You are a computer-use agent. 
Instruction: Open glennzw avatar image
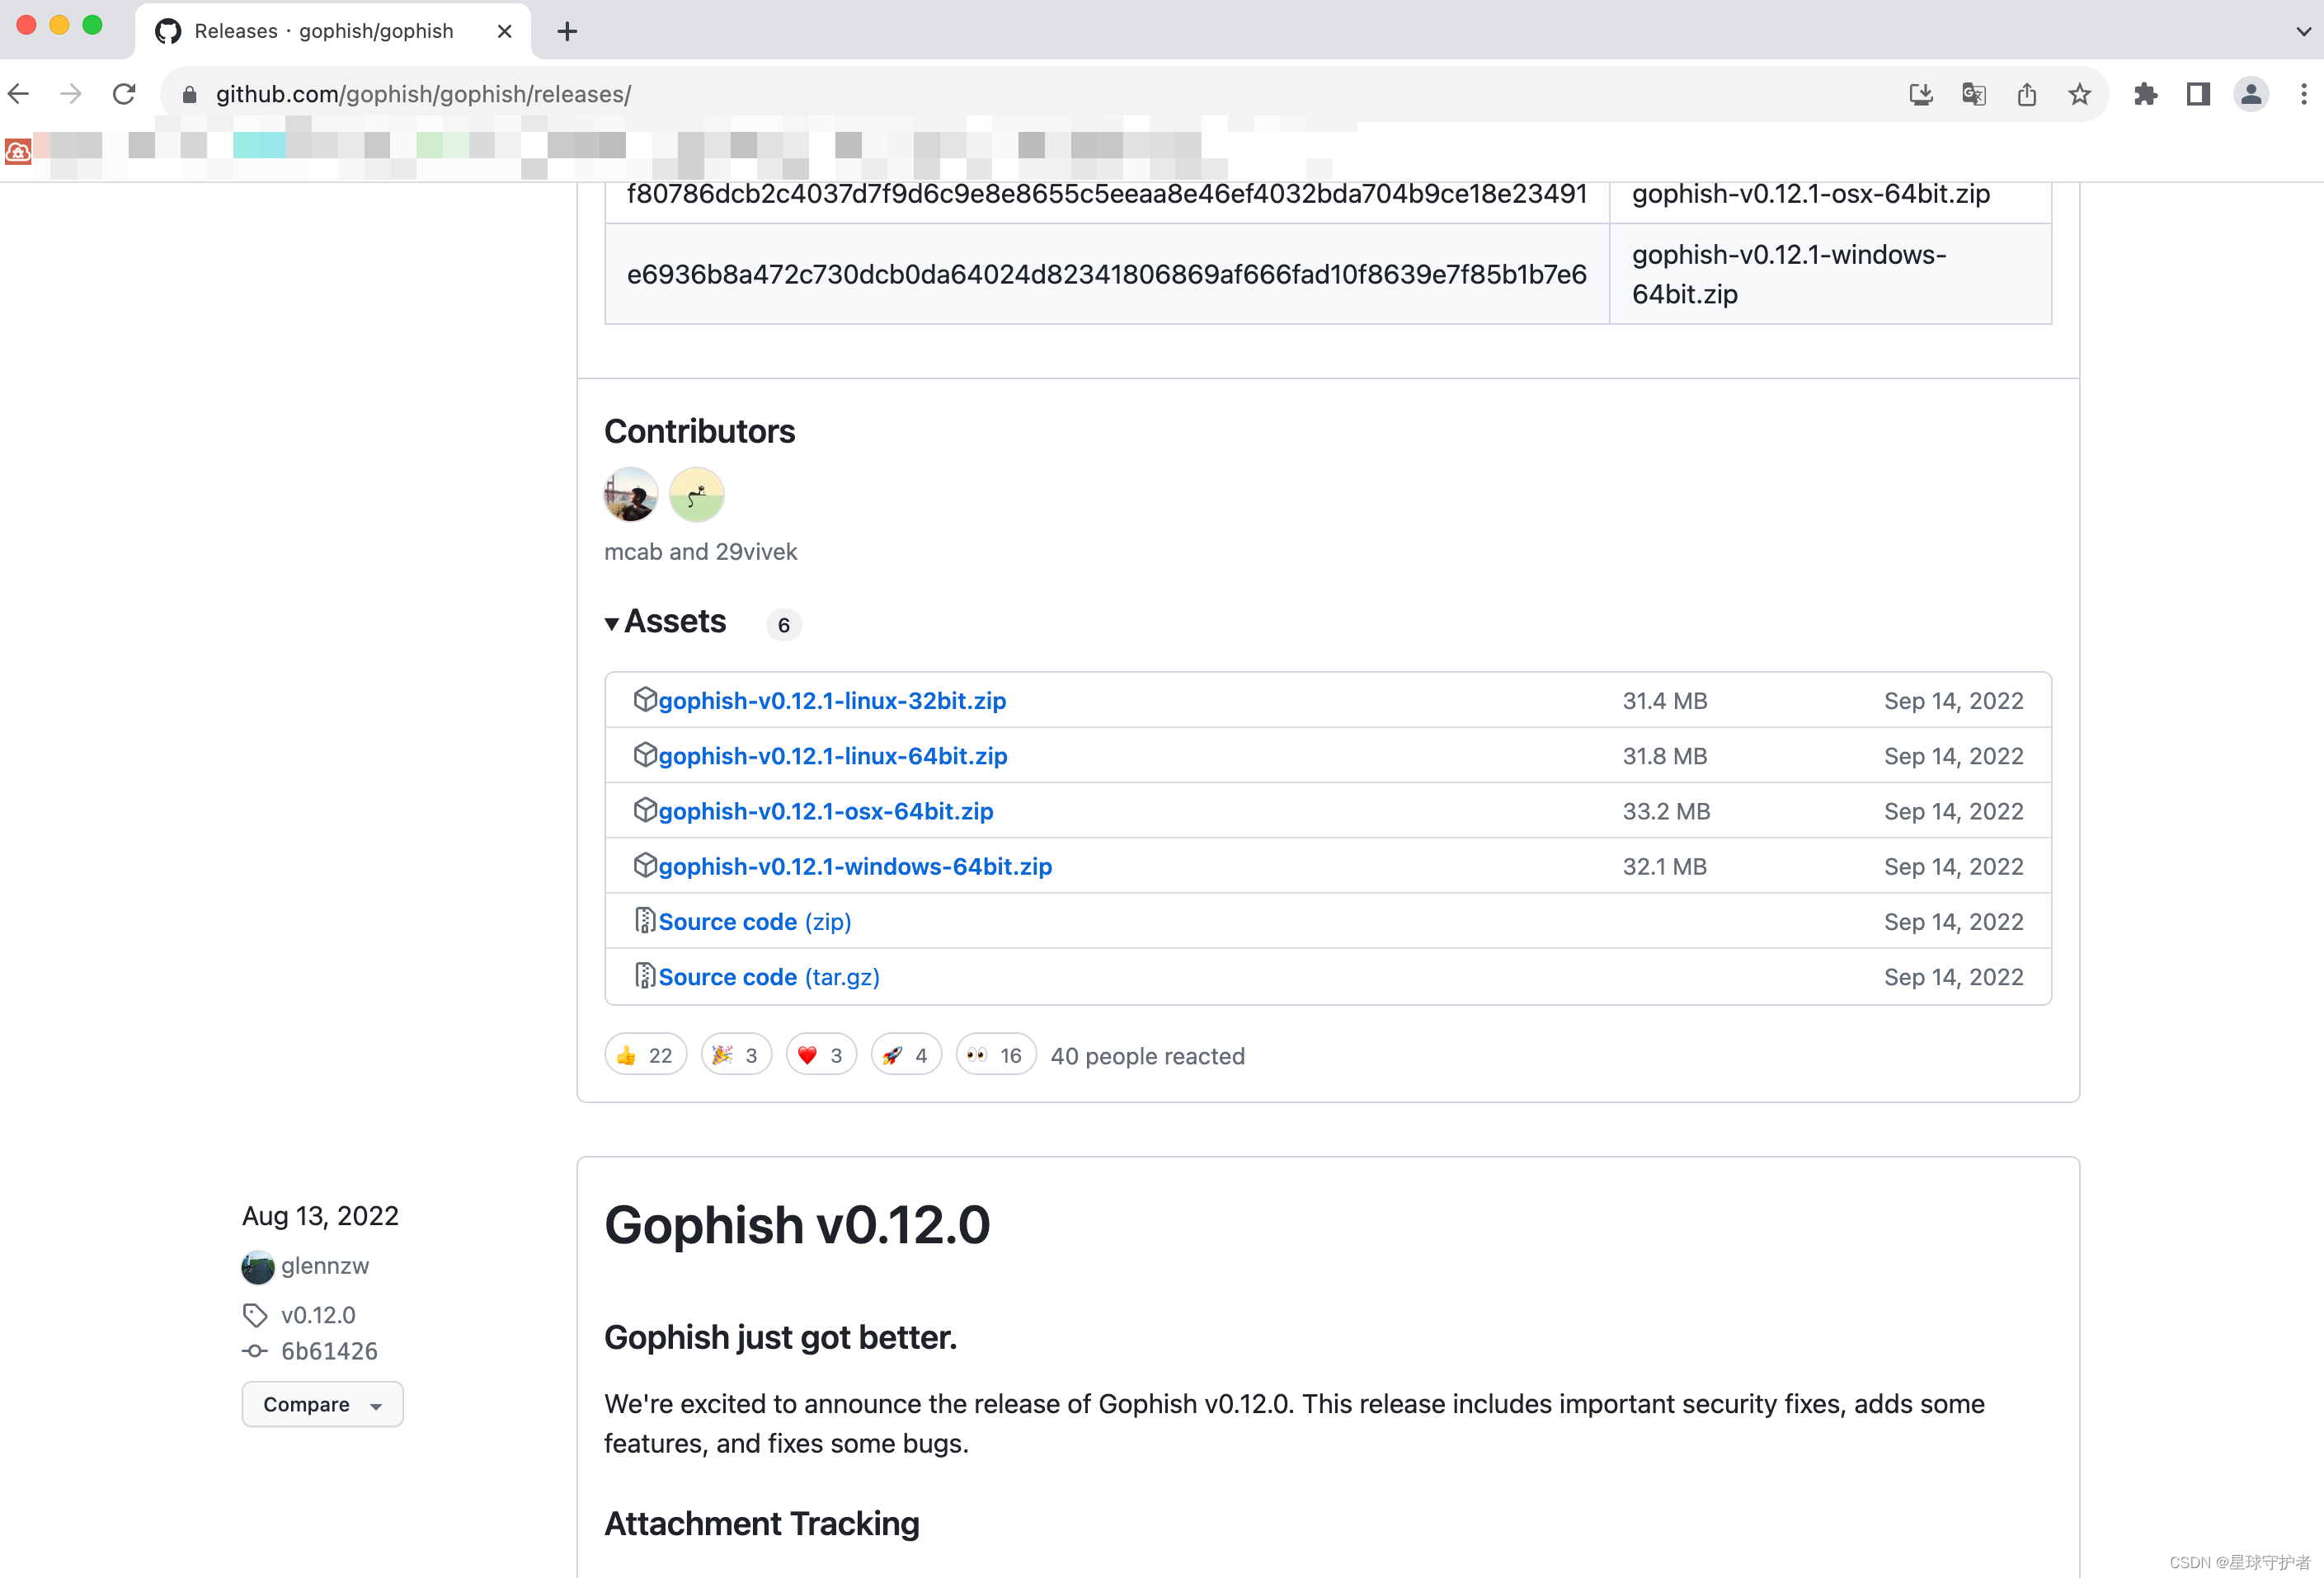click(x=257, y=1267)
